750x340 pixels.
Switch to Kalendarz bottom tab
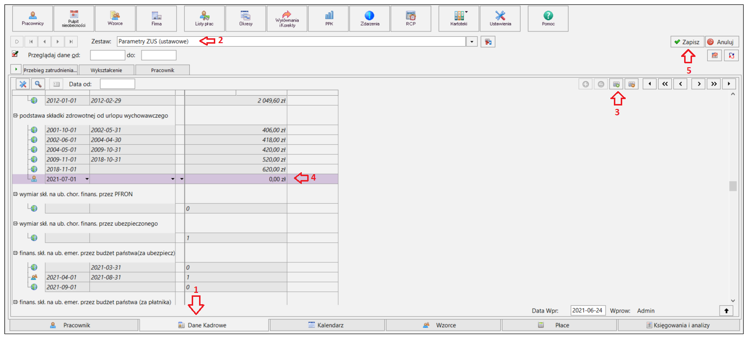coord(327,325)
